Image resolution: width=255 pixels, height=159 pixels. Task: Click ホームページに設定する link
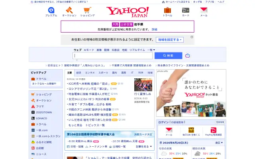[176, 2]
